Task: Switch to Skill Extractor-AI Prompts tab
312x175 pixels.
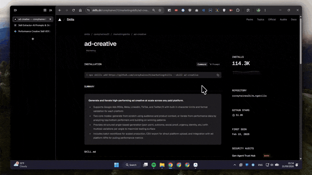Action: 32,25
